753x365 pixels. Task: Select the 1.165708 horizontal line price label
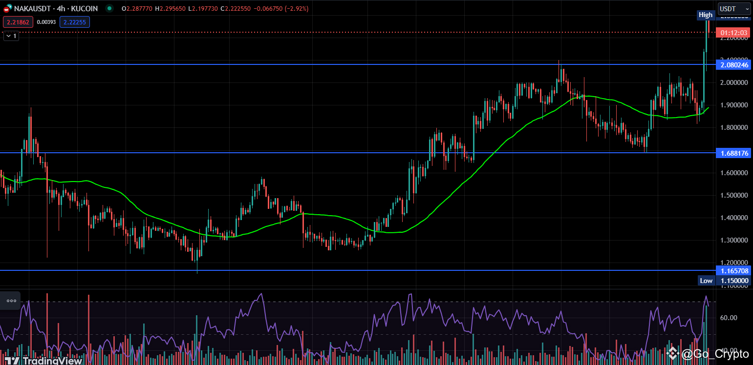(733, 270)
